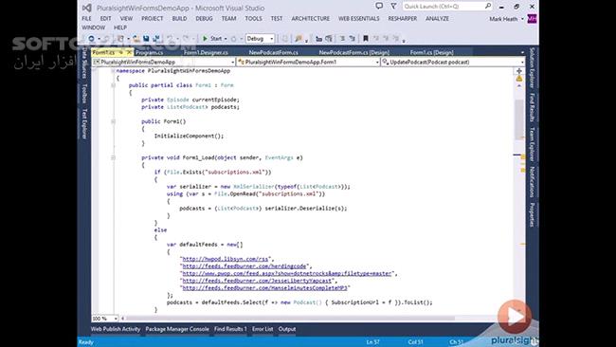Collapse the Form1_Load method outlining block
The image size is (616, 347).
[113, 157]
